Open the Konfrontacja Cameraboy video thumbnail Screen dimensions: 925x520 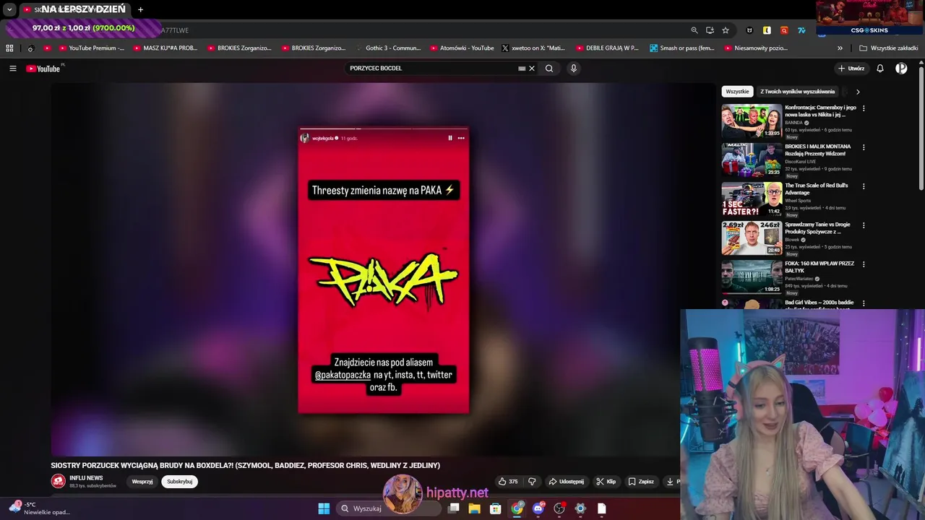pos(752,121)
